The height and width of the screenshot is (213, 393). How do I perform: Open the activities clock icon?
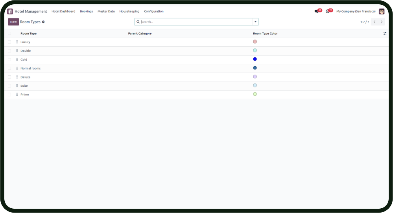(x=328, y=11)
